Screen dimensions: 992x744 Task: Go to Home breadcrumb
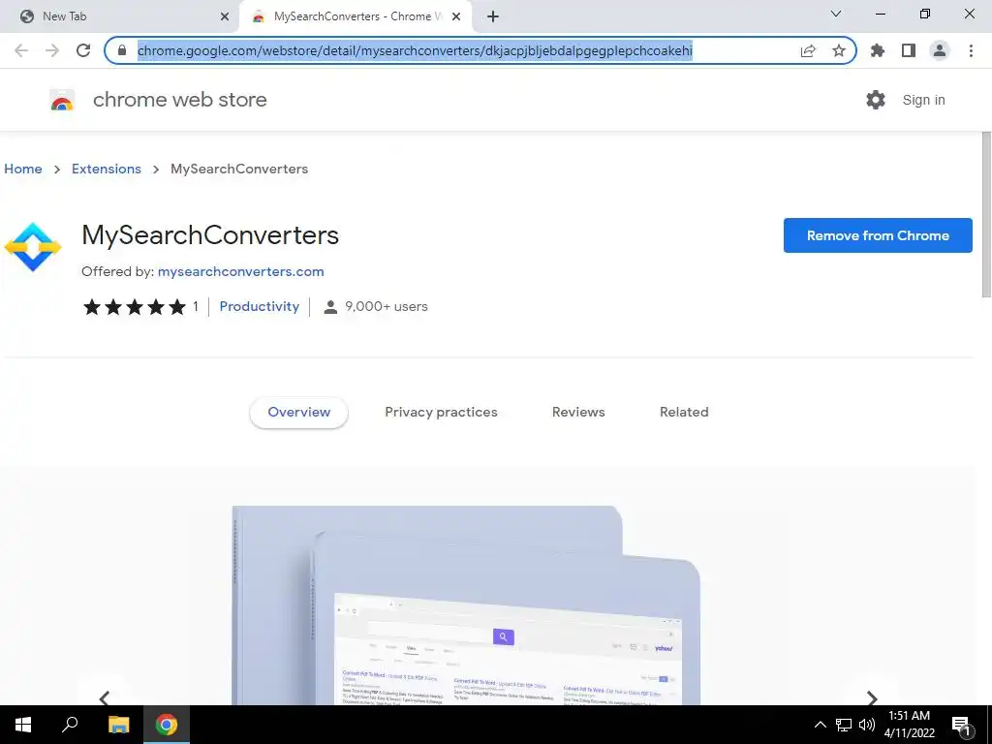[23, 169]
